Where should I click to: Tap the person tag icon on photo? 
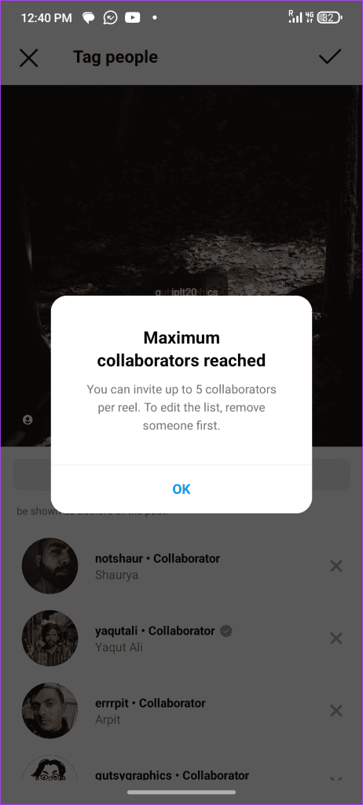[x=27, y=420]
